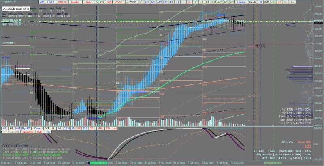The height and width of the screenshot is (166, 324).
Task: Click the 'Show trade panel, Alt+T' label
Action: (16, 9)
